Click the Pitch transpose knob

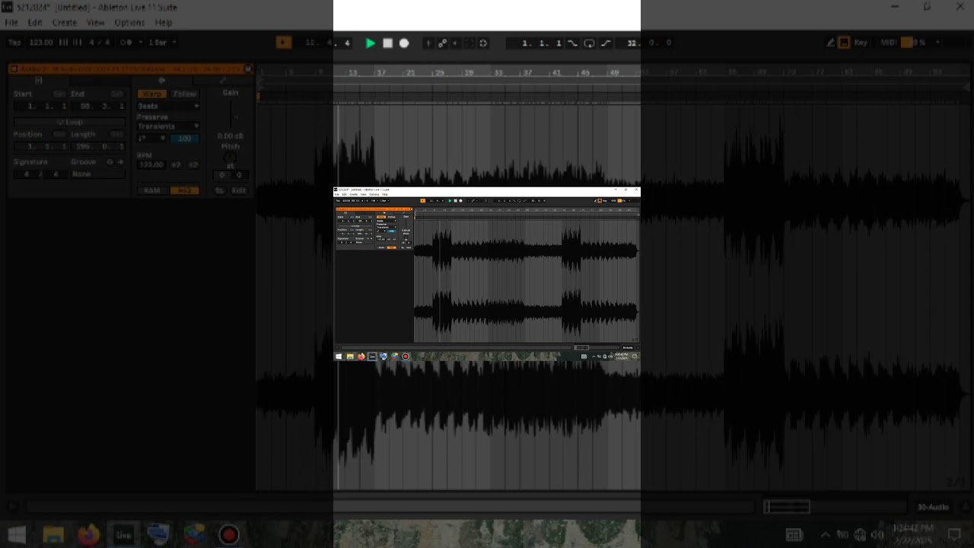230,158
